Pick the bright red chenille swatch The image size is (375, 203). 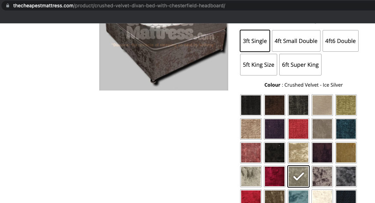pos(298,129)
